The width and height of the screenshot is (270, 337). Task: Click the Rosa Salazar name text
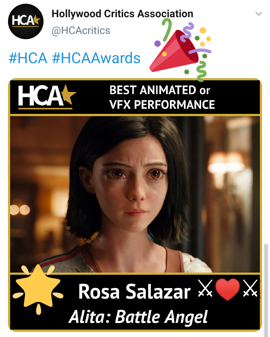tap(134, 292)
